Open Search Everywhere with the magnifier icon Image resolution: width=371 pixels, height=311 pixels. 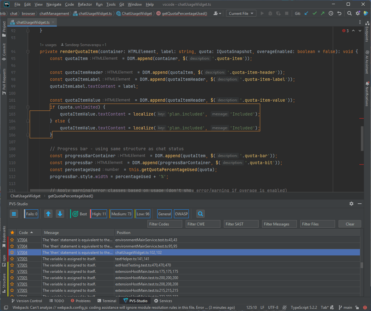pos(349,13)
